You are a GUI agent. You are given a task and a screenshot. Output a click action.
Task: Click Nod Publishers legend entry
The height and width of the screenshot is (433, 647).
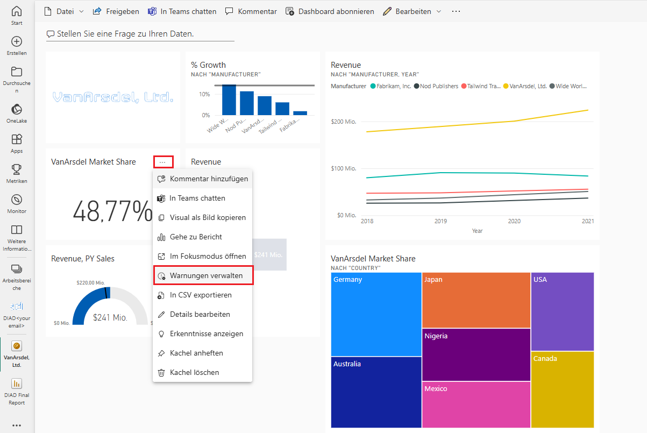coord(436,86)
